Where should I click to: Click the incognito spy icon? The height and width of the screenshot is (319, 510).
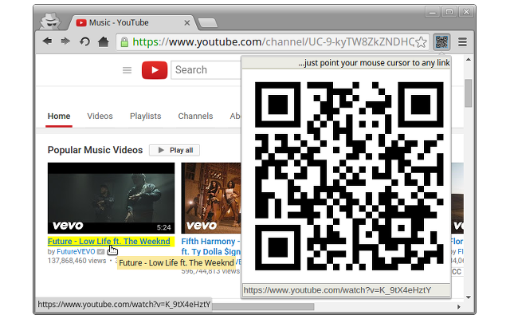(50, 22)
